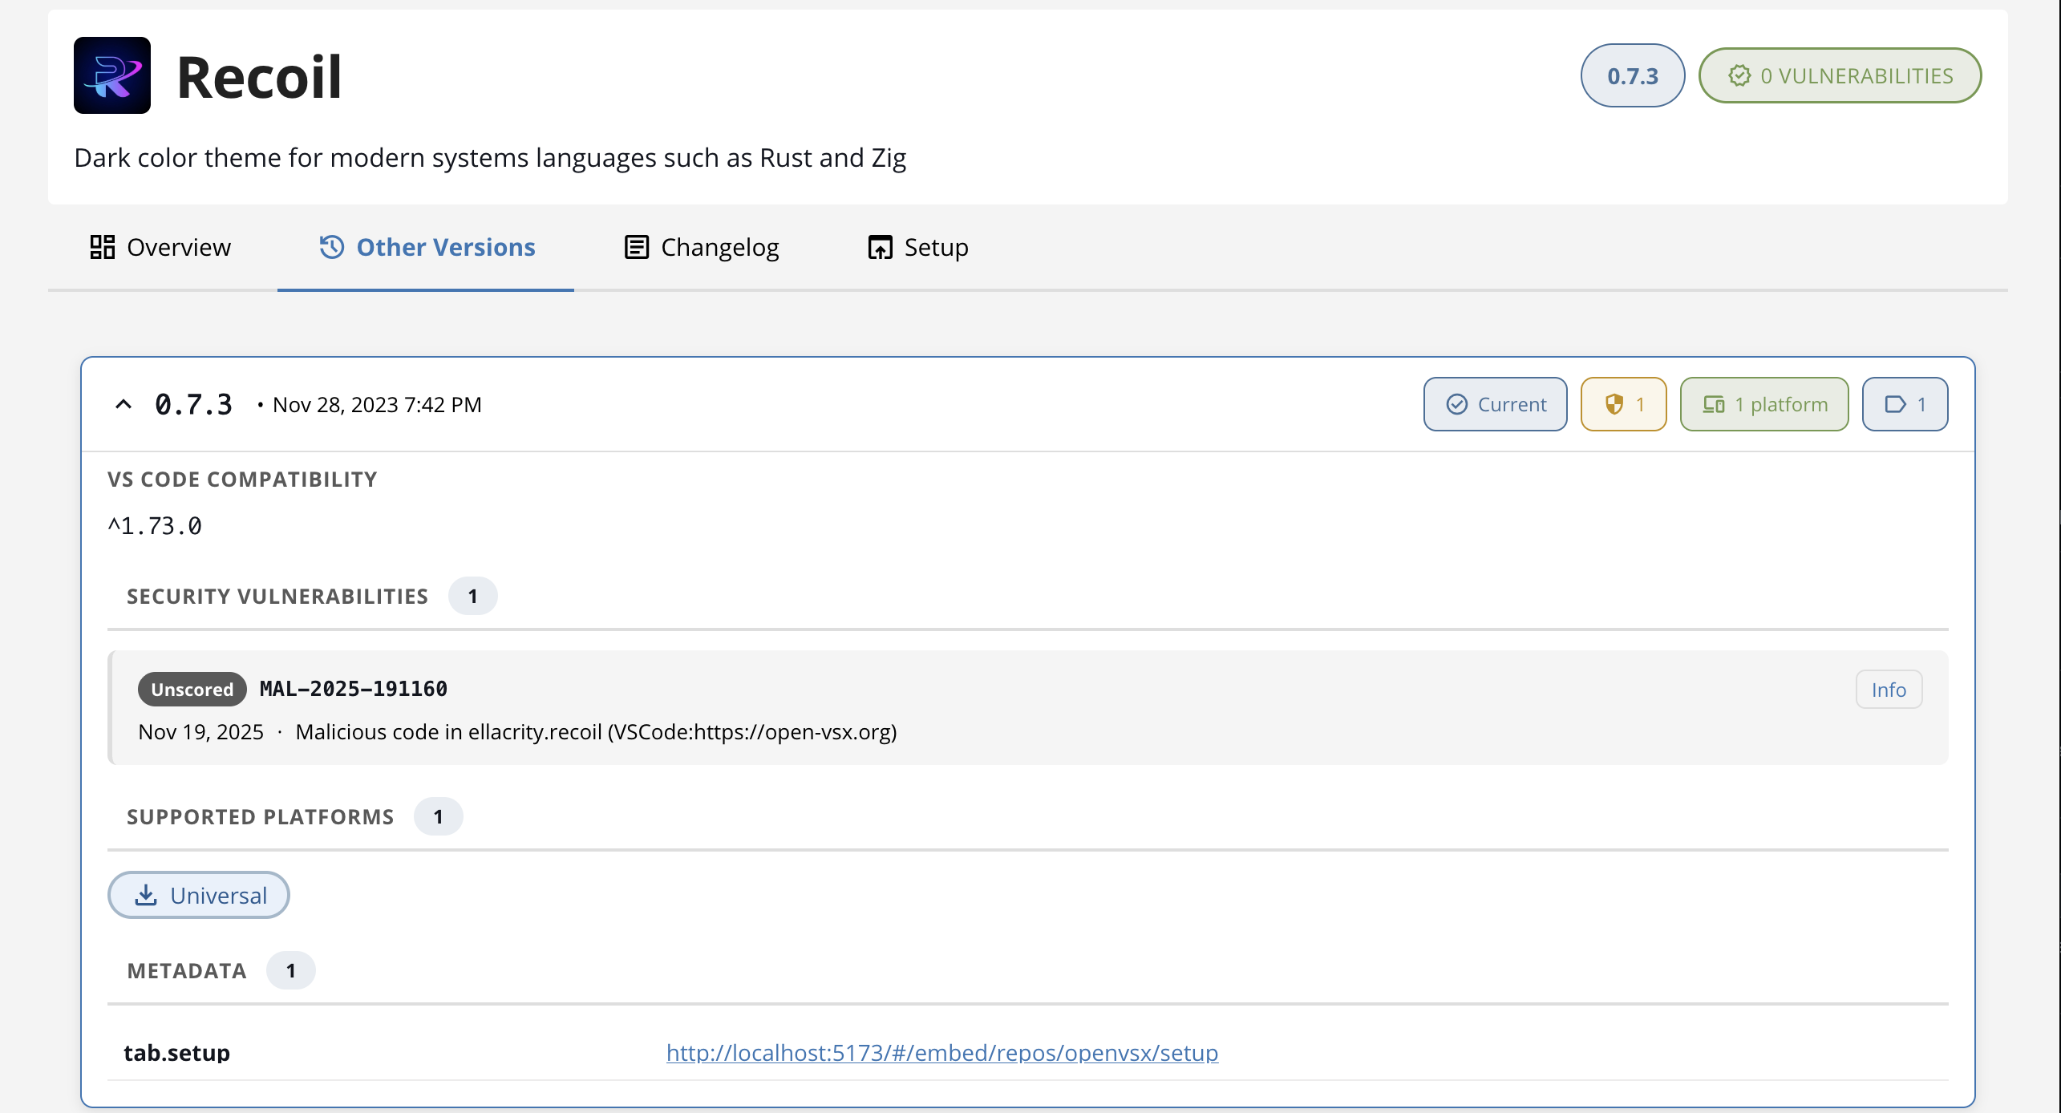
Task: Click the Supported Platforms section header
Action: click(261, 816)
